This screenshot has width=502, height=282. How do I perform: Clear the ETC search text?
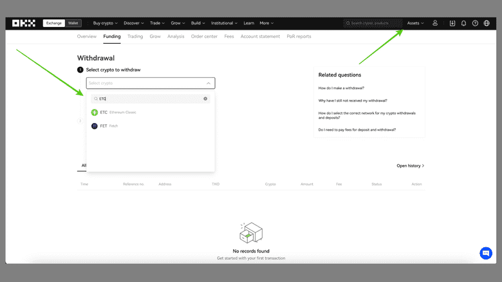point(205,99)
